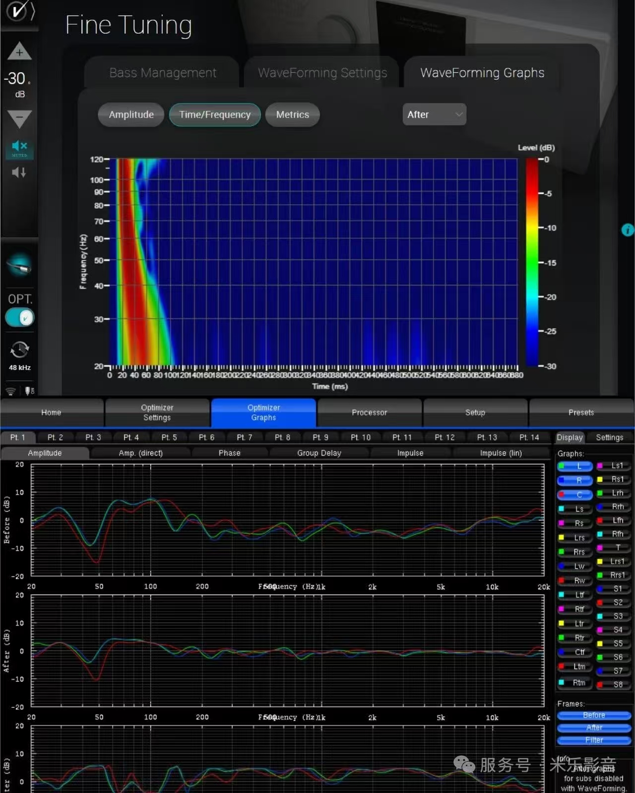Open the After dropdown menu
The width and height of the screenshot is (635, 793).
click(x=434, y=114)
